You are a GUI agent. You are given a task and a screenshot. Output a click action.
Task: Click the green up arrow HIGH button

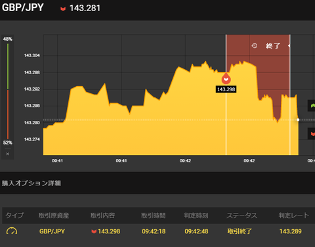[x=312, y=106]
